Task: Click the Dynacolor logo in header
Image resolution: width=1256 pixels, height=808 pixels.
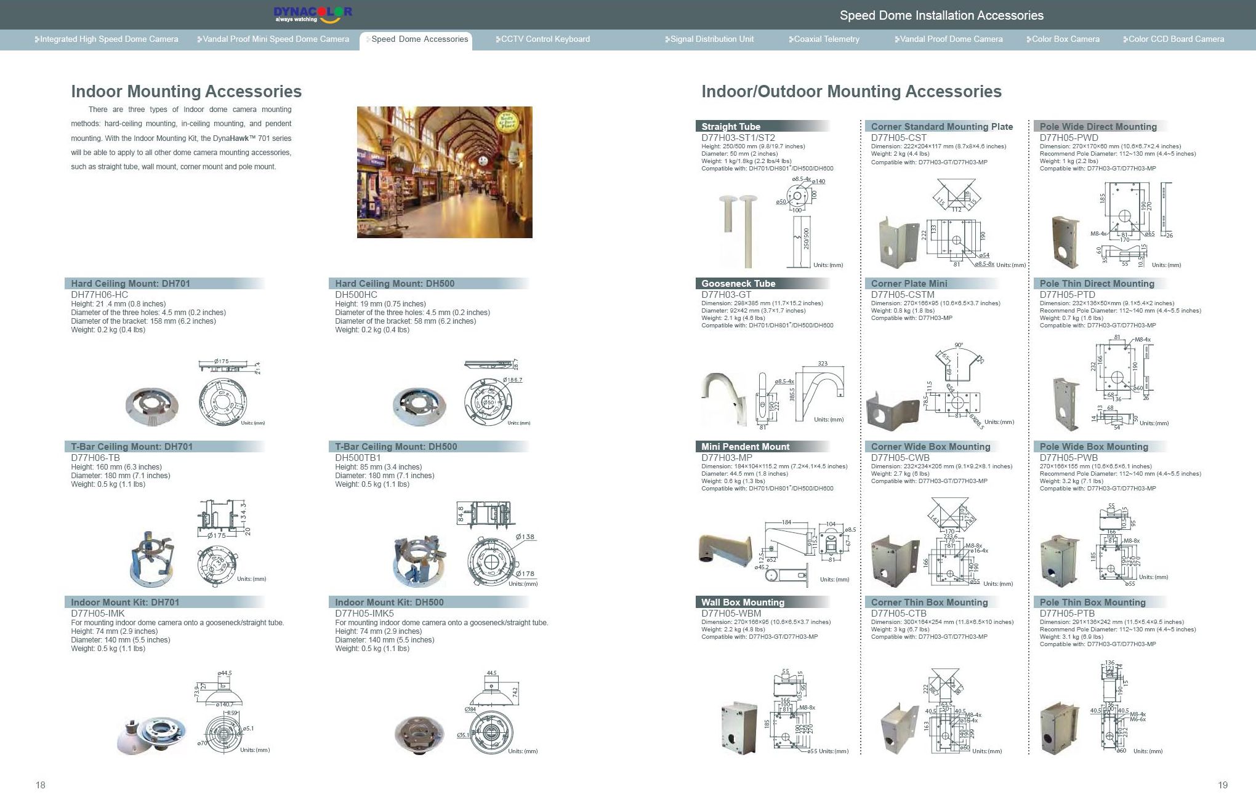Action: [313, 15]
